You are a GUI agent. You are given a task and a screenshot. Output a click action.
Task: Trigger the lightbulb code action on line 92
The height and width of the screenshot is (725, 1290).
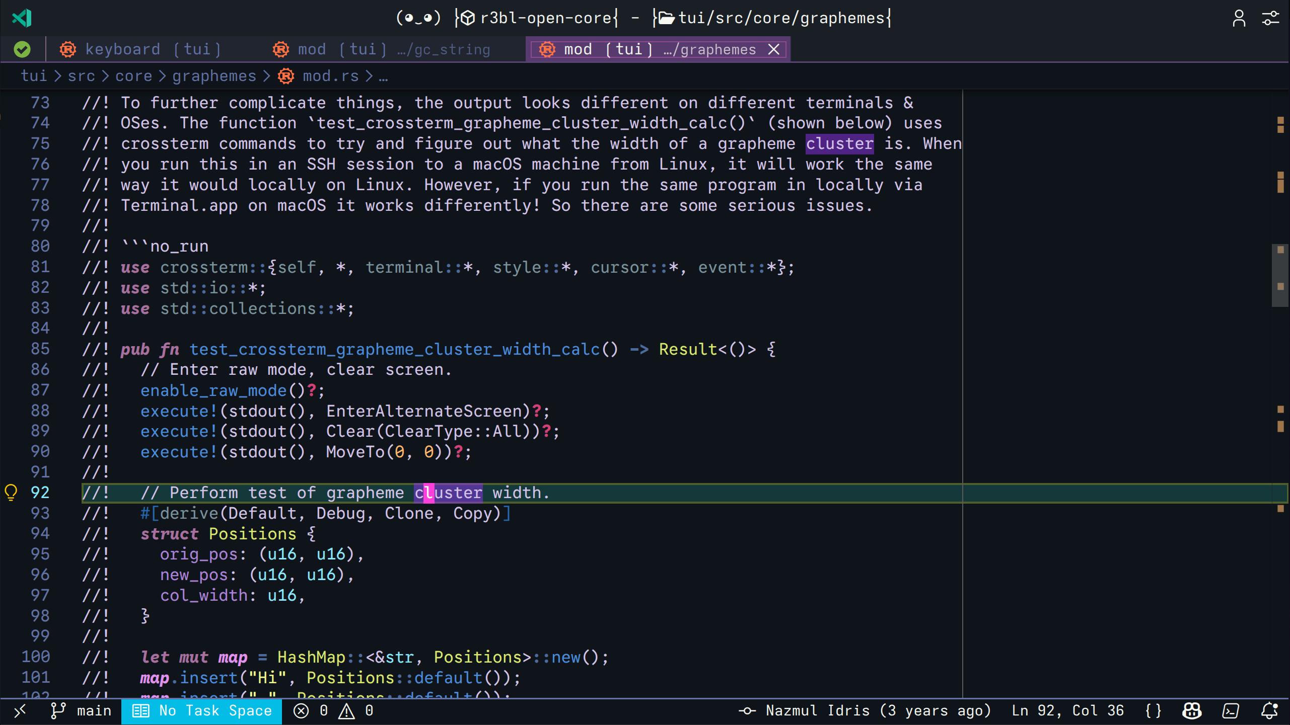coord(11,493)
